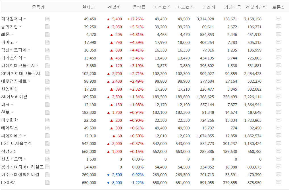
Task: Open document icon for 천보
Action: click(47, 112)
